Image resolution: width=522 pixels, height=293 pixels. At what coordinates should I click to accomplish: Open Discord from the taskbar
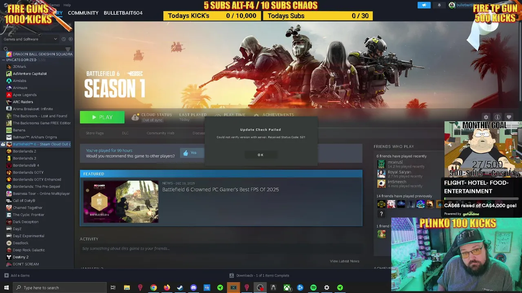193,288
